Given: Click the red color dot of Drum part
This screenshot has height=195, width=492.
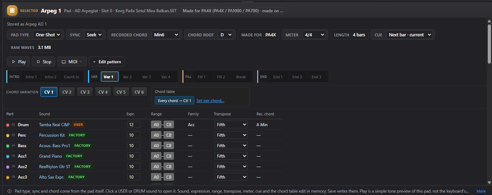Looking at the screenshot, I should [8, 125].
